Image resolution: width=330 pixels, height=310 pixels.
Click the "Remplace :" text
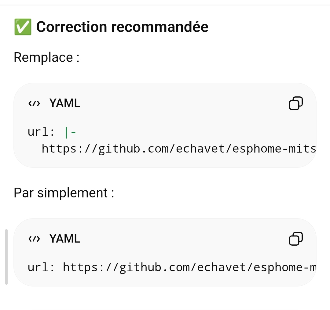pos(46,57)
